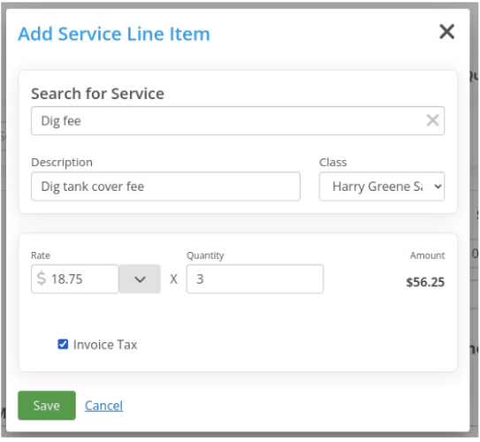Click the Quantity label text
This screenshot has height=442, width=480.
tap(205, 255)
